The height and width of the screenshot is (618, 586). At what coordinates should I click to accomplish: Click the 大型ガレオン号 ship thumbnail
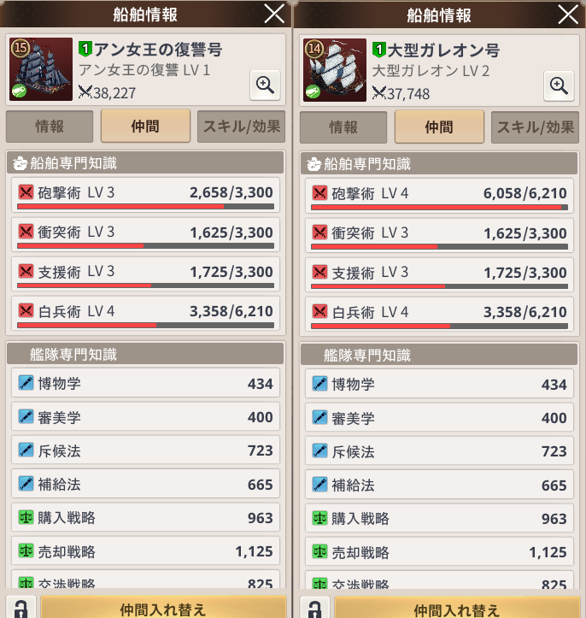click(x=335, y=70)
